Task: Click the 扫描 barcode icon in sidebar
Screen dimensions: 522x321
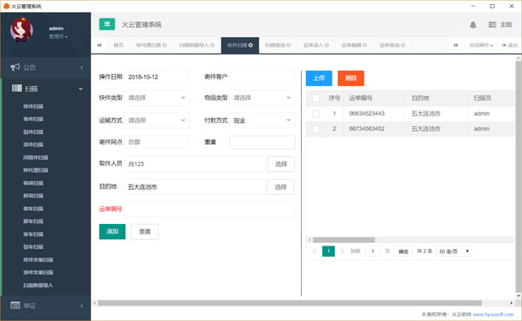Action: click(x=15, y=88)
